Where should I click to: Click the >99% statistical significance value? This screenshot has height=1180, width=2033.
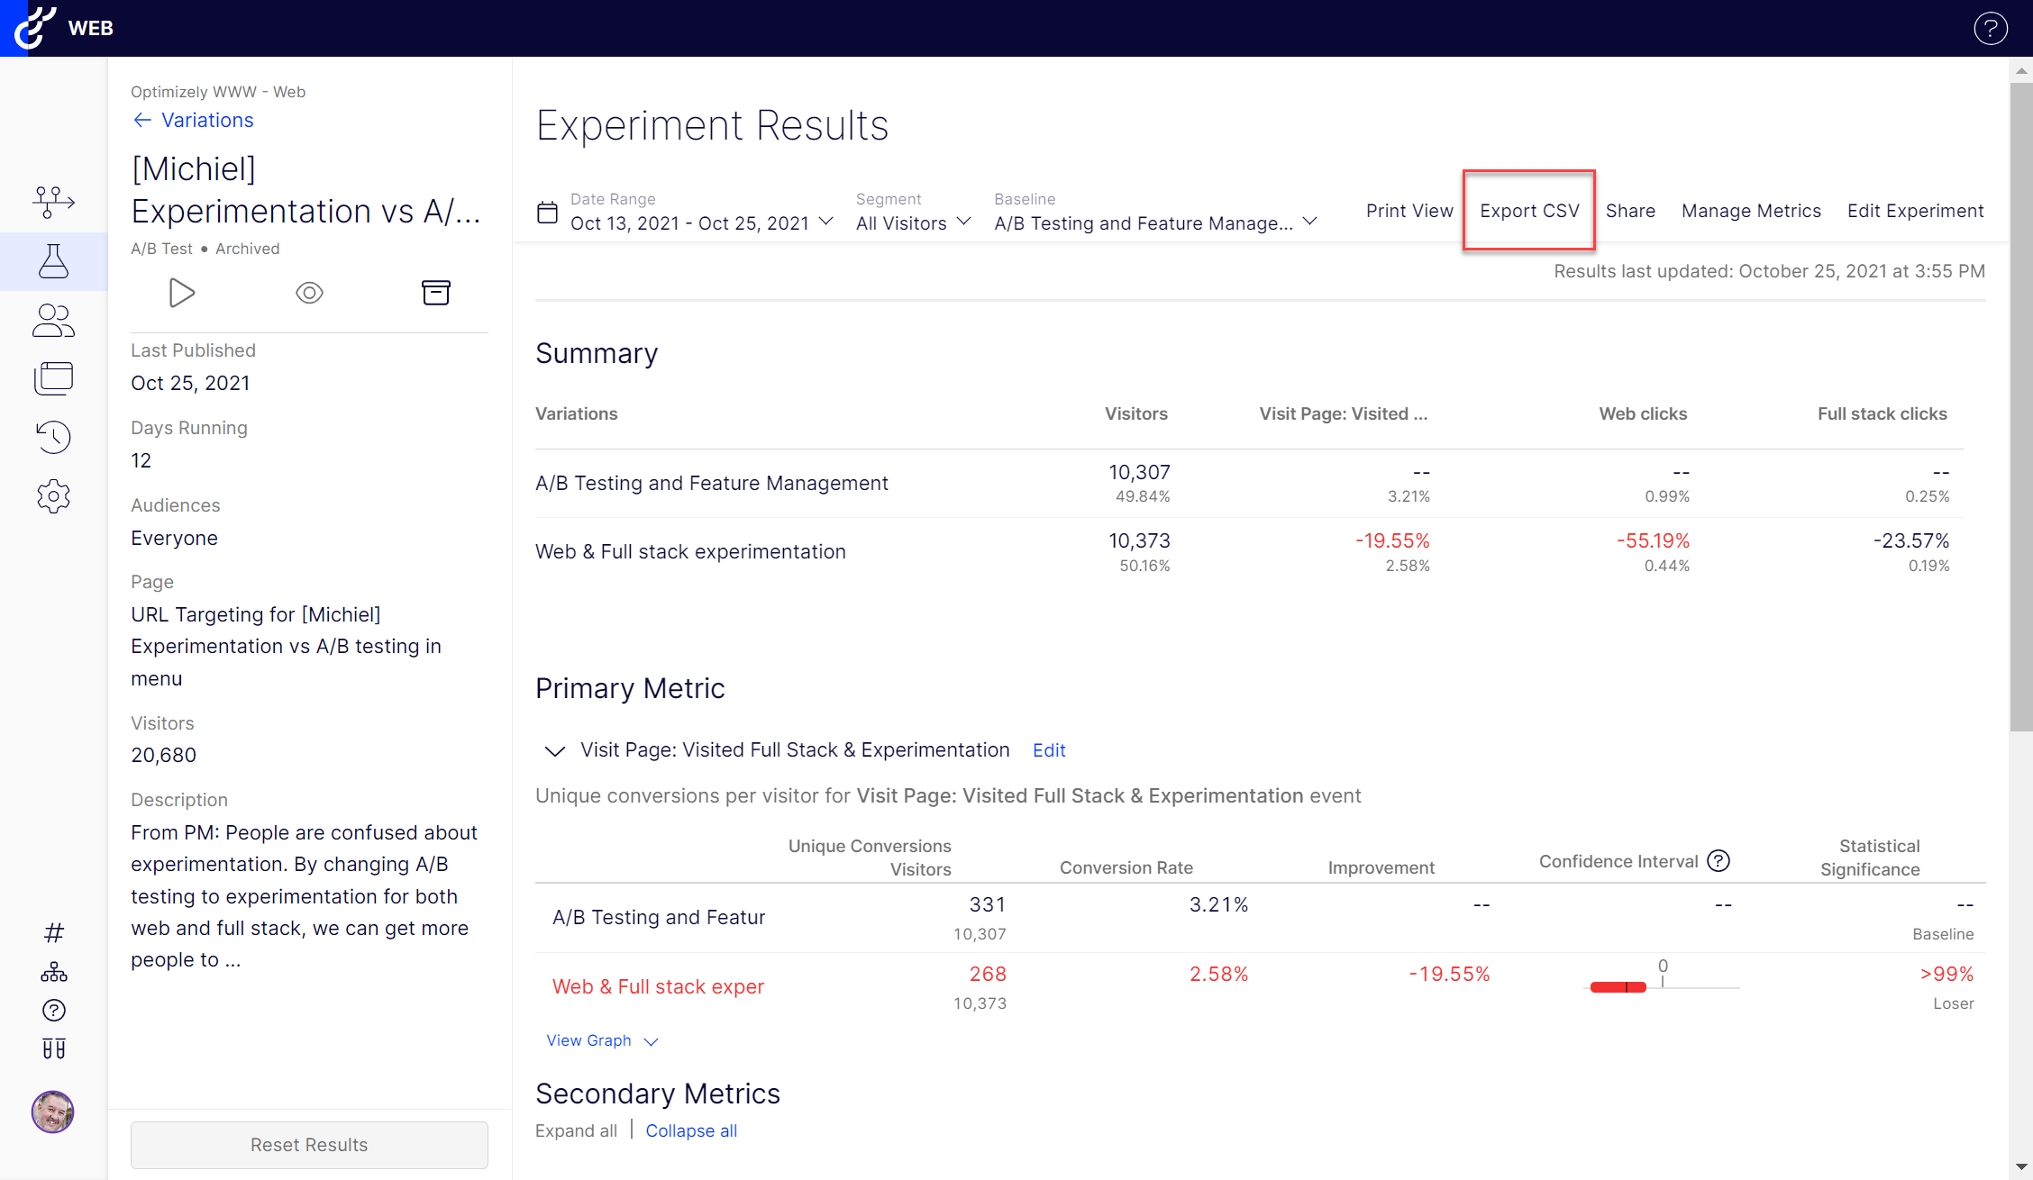pos(1946,975)
